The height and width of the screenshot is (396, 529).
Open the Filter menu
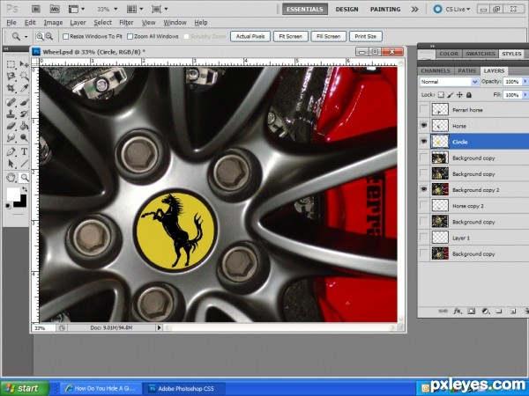[x=126, y=23]
